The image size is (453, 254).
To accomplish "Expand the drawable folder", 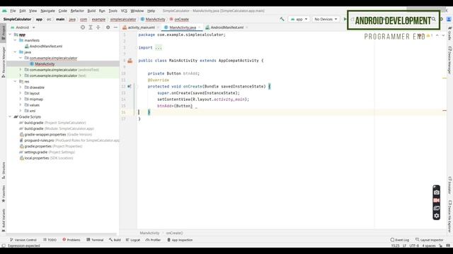I will (x=21, y=87).
